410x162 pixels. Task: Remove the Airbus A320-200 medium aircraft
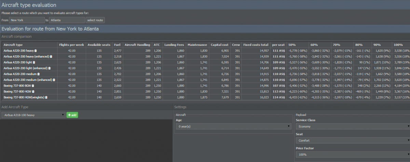point(39,74)
